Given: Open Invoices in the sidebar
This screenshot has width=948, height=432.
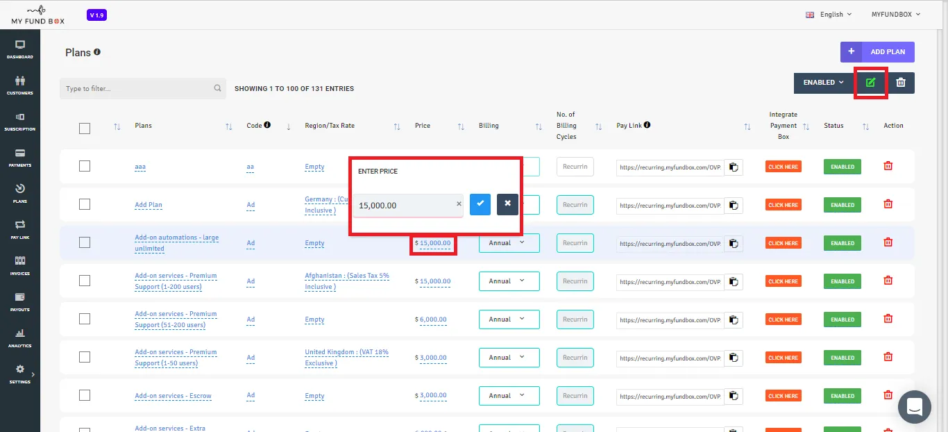Looking at the screenshot, I should [x=20, y=266].
